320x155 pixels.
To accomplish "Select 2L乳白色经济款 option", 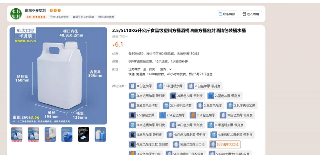I will (144, 106).
